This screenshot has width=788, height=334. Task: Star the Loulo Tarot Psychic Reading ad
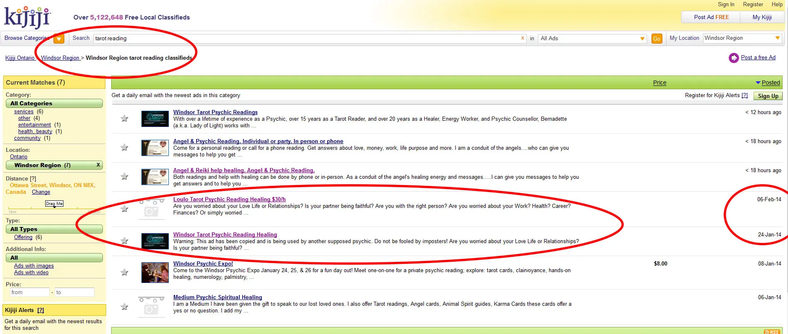tap(124, 209)
